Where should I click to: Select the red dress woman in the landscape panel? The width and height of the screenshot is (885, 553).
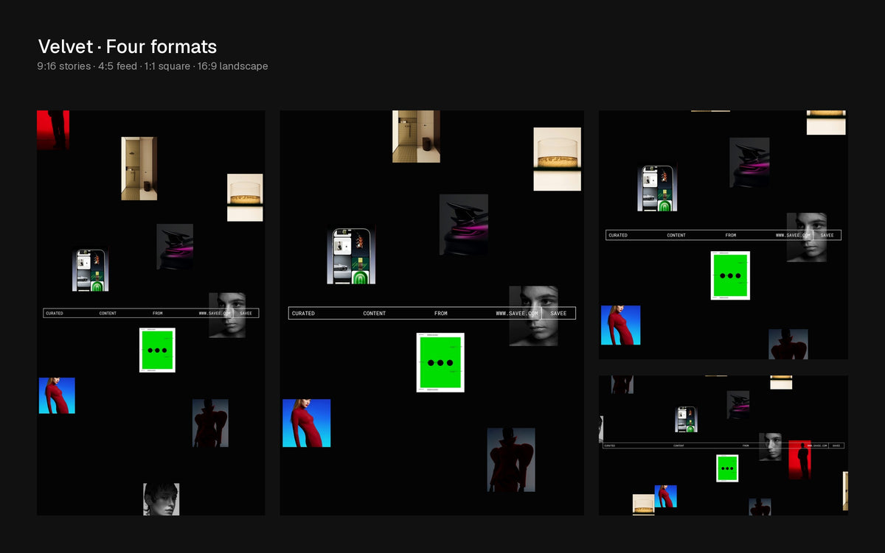click(x=665, y=496)
